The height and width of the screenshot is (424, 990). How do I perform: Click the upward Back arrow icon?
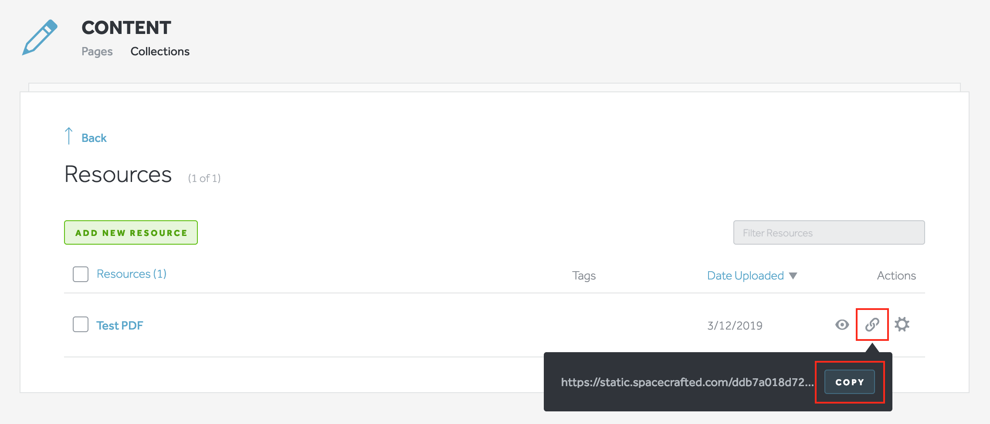(69, 136)
